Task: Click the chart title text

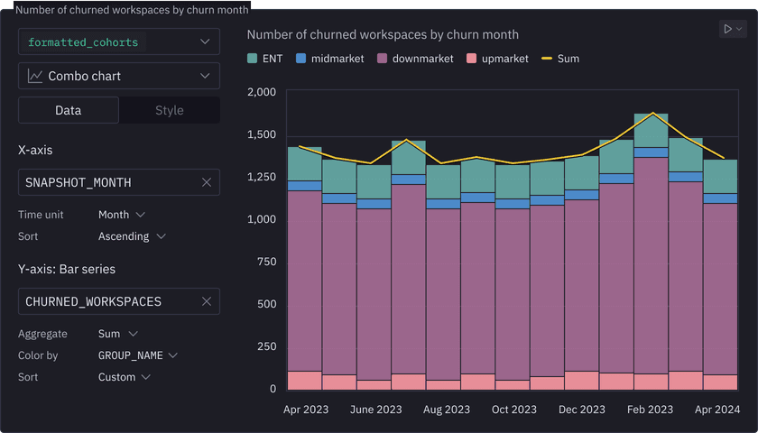Action: tap(383, 34)
